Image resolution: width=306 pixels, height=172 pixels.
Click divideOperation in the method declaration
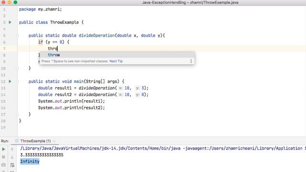[x=97, y=35]
